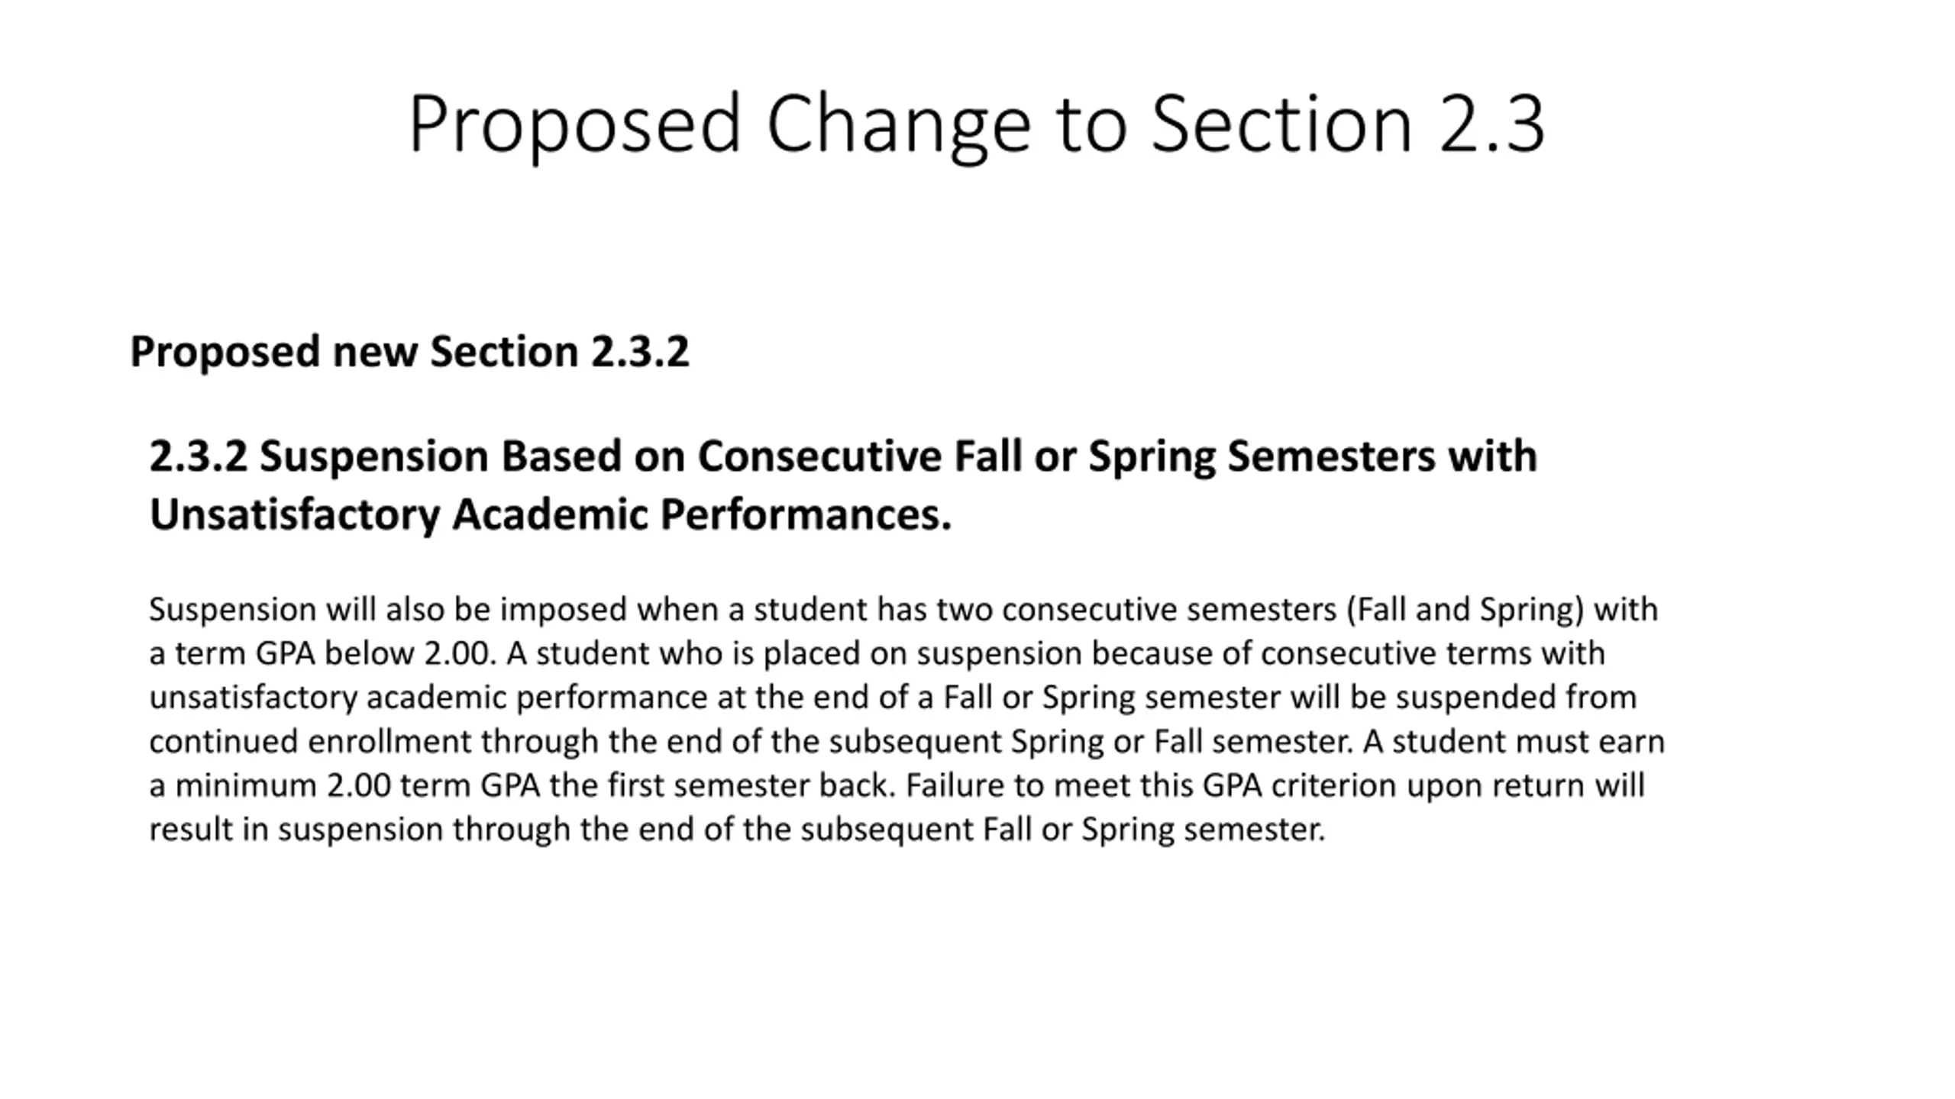Select the "Proposed new Section 2.3.2" subheading
This screenshot has width=1955, height=1099.
[x=409, y=353]
